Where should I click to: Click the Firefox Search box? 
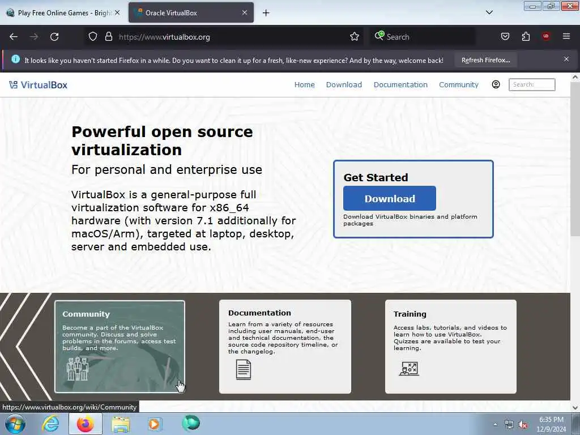tap(423, 37)
